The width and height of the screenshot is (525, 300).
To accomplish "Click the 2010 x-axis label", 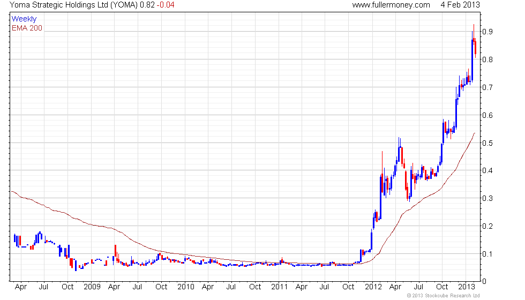I will click(x=186, y=287).
